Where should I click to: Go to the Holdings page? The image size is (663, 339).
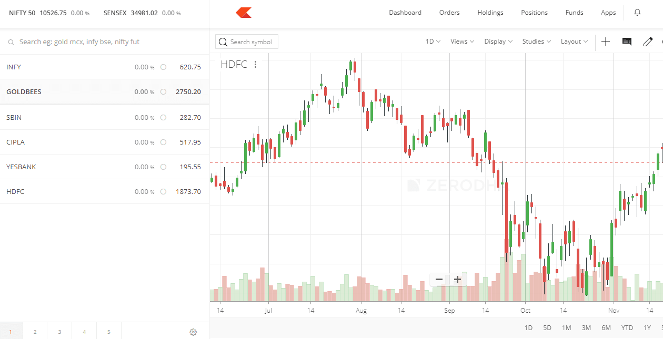click(490, 12)
